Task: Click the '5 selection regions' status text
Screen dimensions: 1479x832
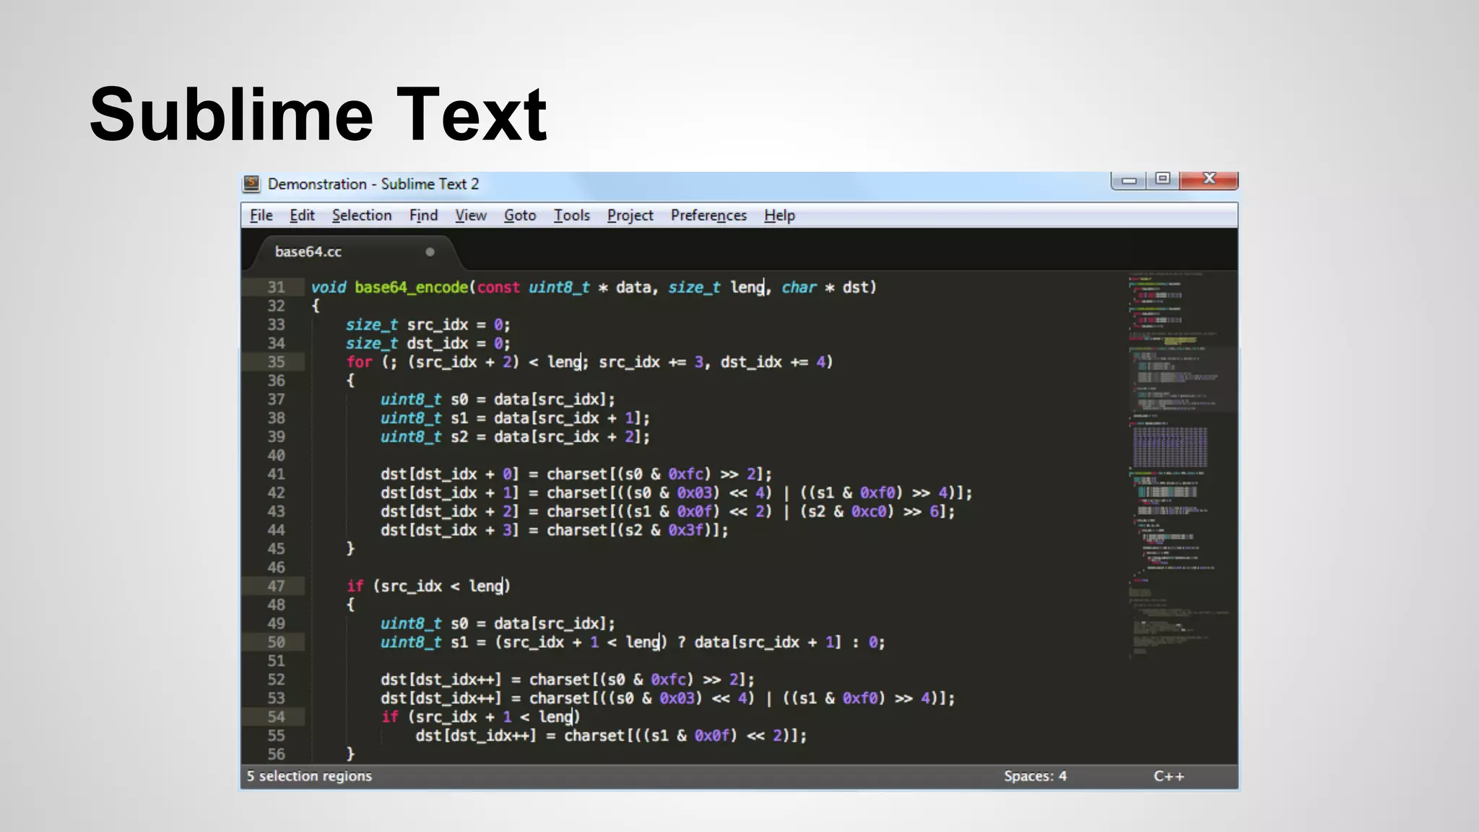Action: pos(309,776)
